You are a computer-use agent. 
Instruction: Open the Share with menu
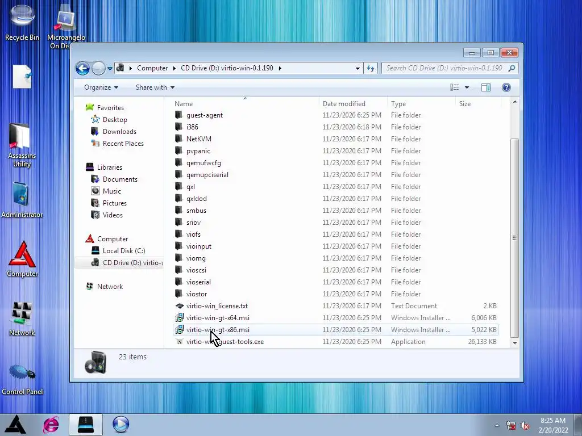tap(155, 87)
